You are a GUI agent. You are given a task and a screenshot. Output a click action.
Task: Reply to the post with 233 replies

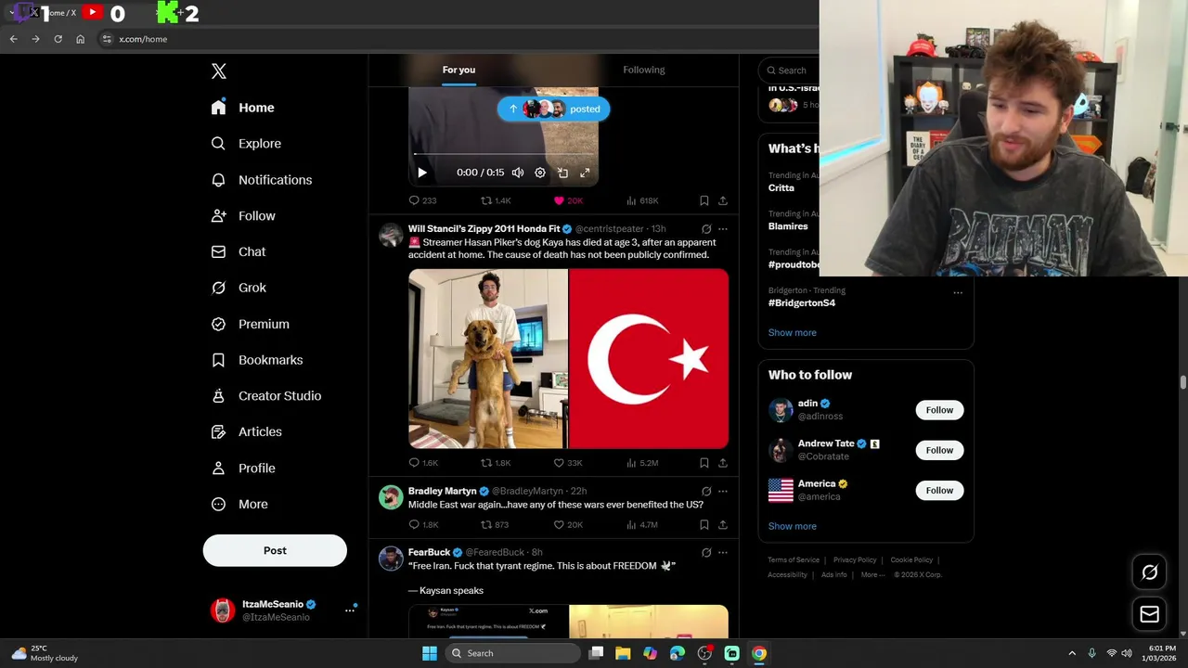422,200
